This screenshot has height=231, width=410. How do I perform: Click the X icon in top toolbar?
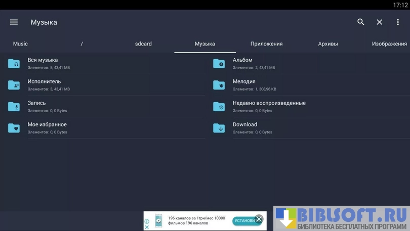point(380,22)
